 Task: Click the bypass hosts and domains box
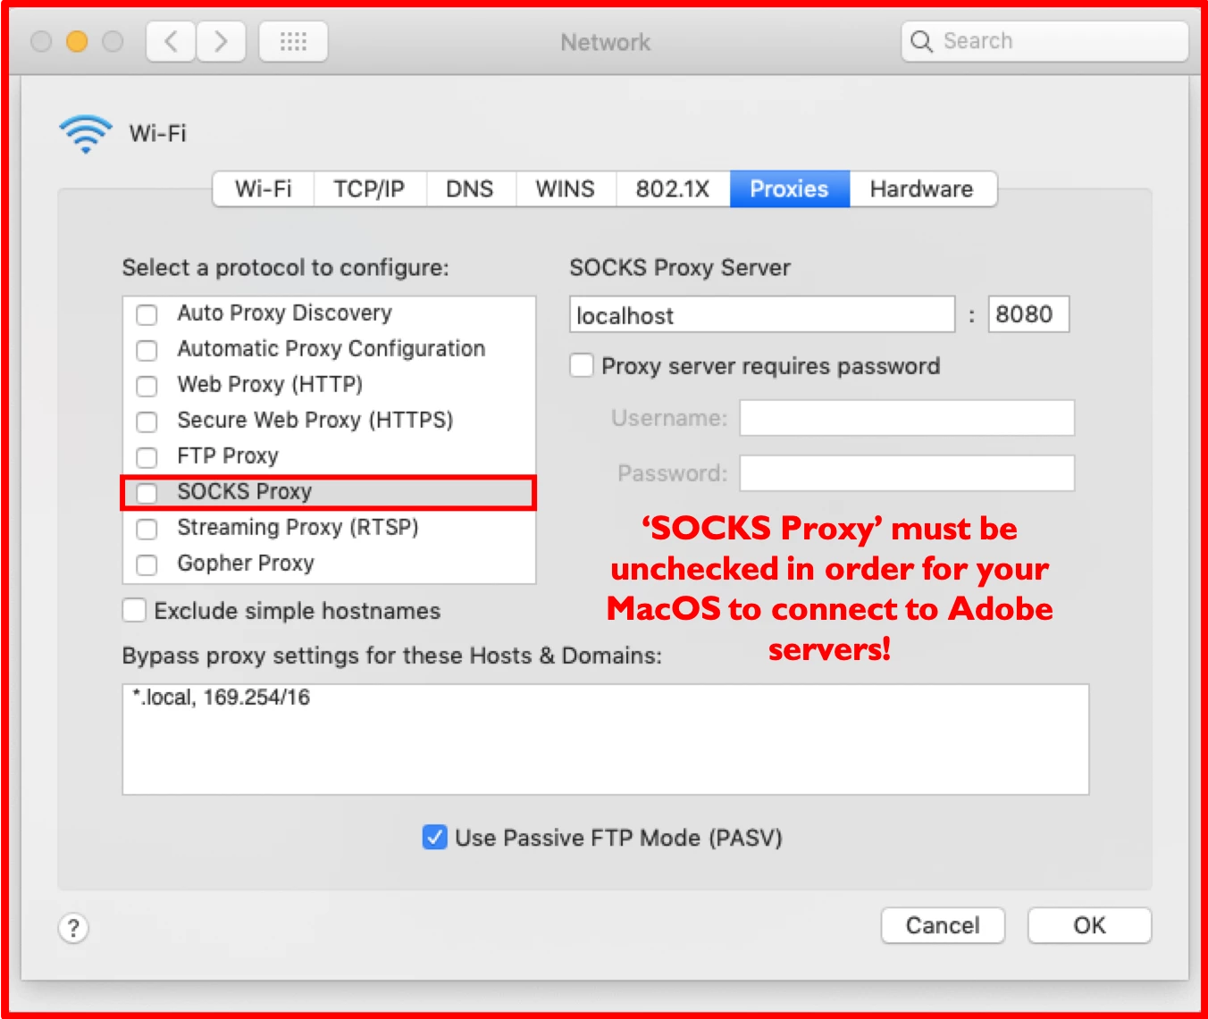point(606,739)
